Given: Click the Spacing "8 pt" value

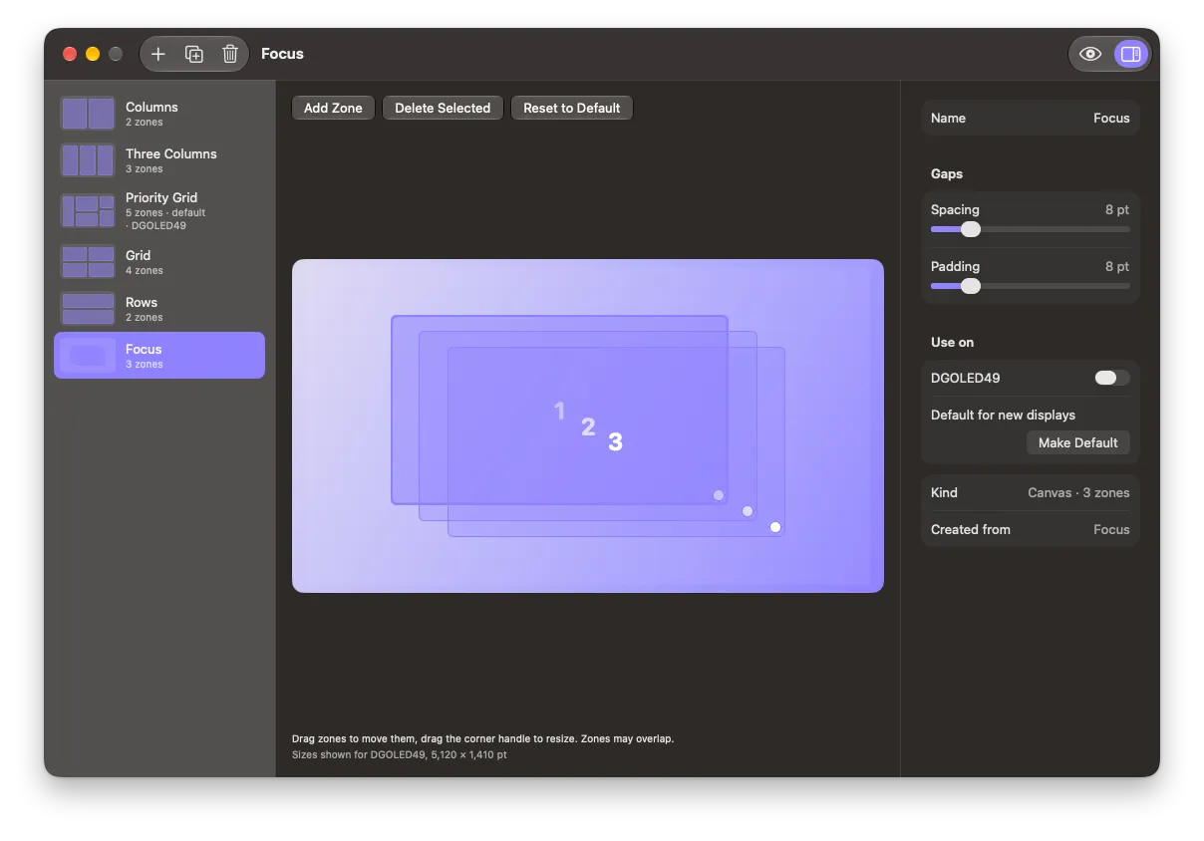Looking at the screenshot, I should [x=1117, y=209].
